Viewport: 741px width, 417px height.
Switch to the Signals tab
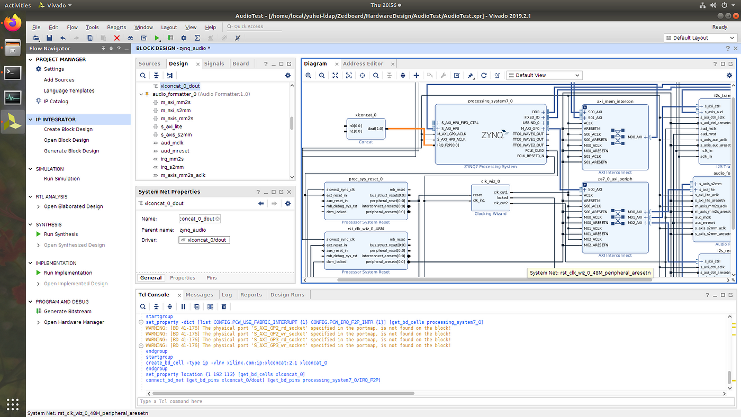214,64
